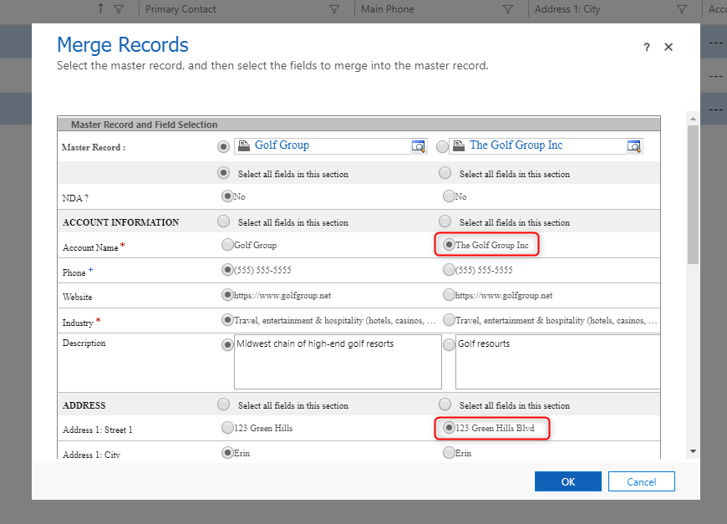
Task: Select all Account Information fields, left record
Action: 223,221
